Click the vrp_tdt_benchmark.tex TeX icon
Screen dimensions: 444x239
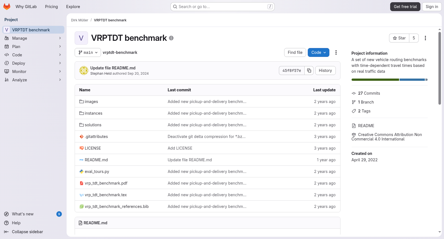click(x=82, y=195)
